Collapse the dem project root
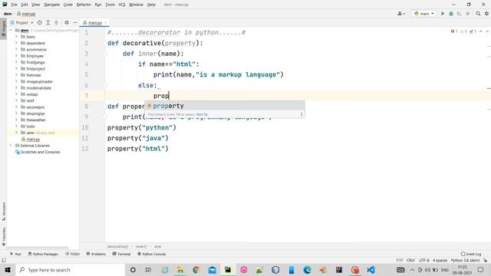 (x=11, y=31)
